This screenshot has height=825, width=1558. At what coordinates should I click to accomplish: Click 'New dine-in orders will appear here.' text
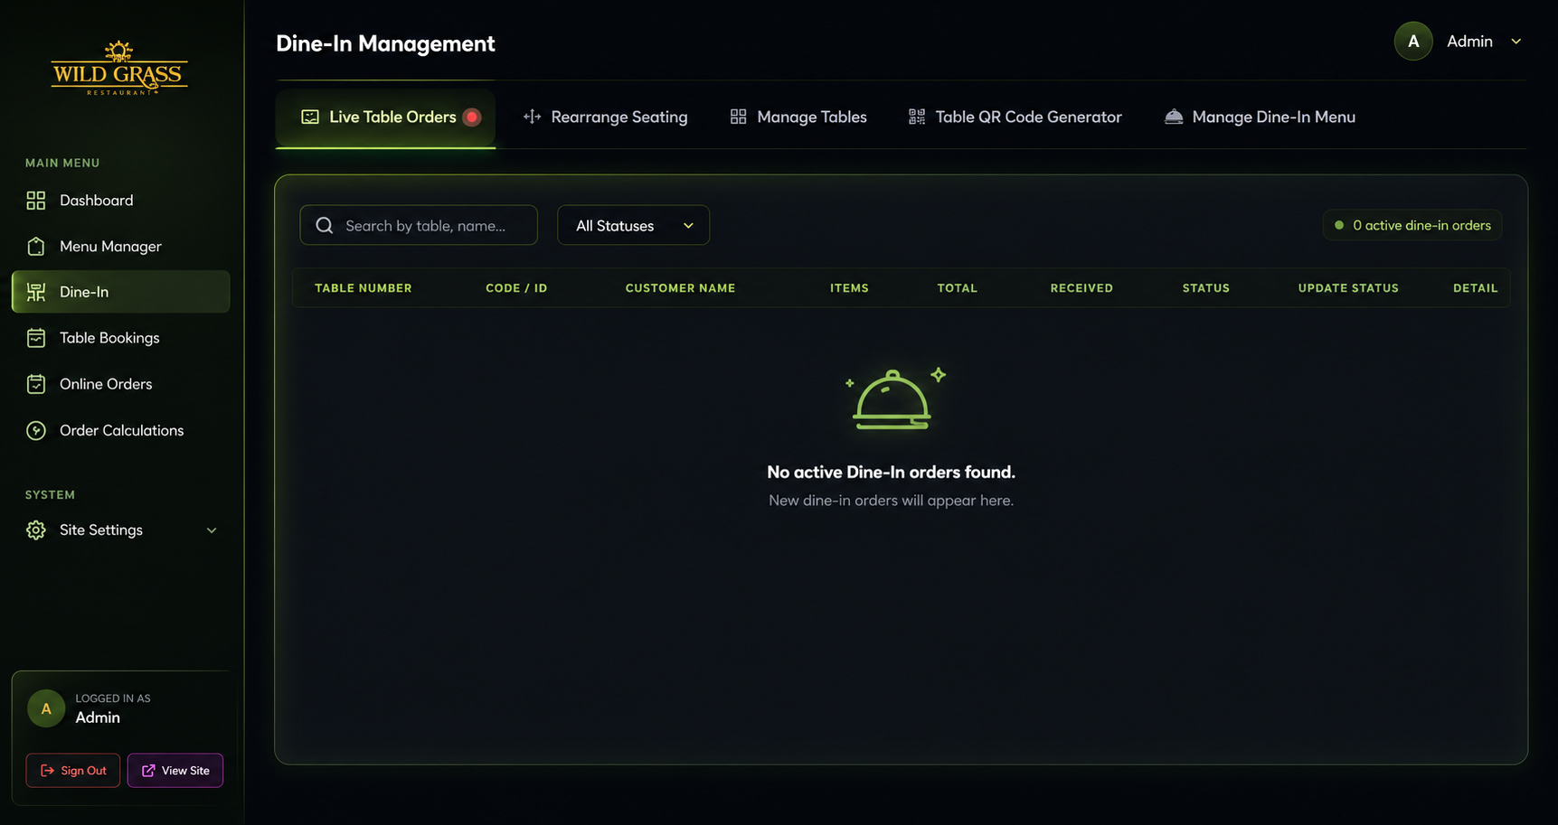point(892,501)
